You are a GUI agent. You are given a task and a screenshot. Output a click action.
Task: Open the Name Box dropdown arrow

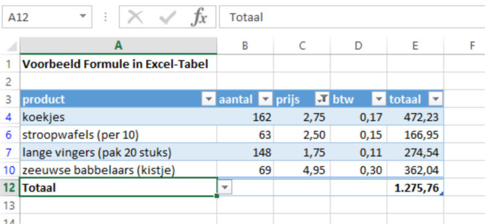click(82, 16)
